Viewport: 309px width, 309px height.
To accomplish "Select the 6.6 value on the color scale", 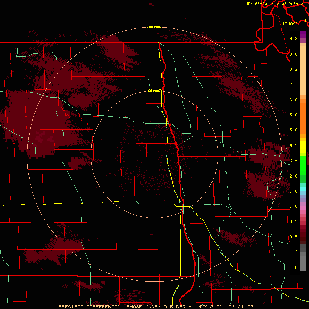I will point(294,100).
